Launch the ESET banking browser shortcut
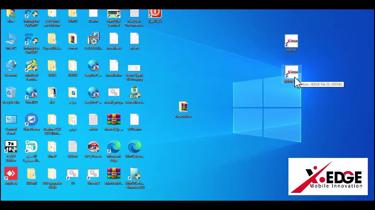Viewport: 375px width, 210px height. click(31, 151)
